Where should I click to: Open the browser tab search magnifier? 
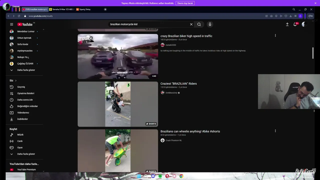point(294,9)
